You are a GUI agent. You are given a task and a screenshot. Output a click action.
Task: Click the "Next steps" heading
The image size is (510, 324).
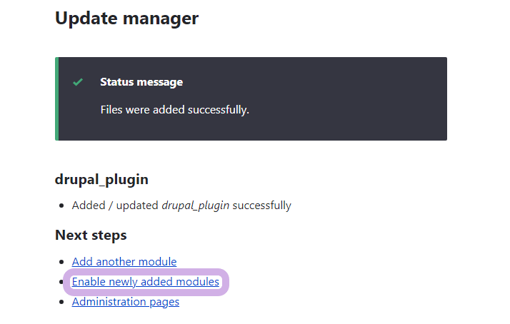pos(91,235)
